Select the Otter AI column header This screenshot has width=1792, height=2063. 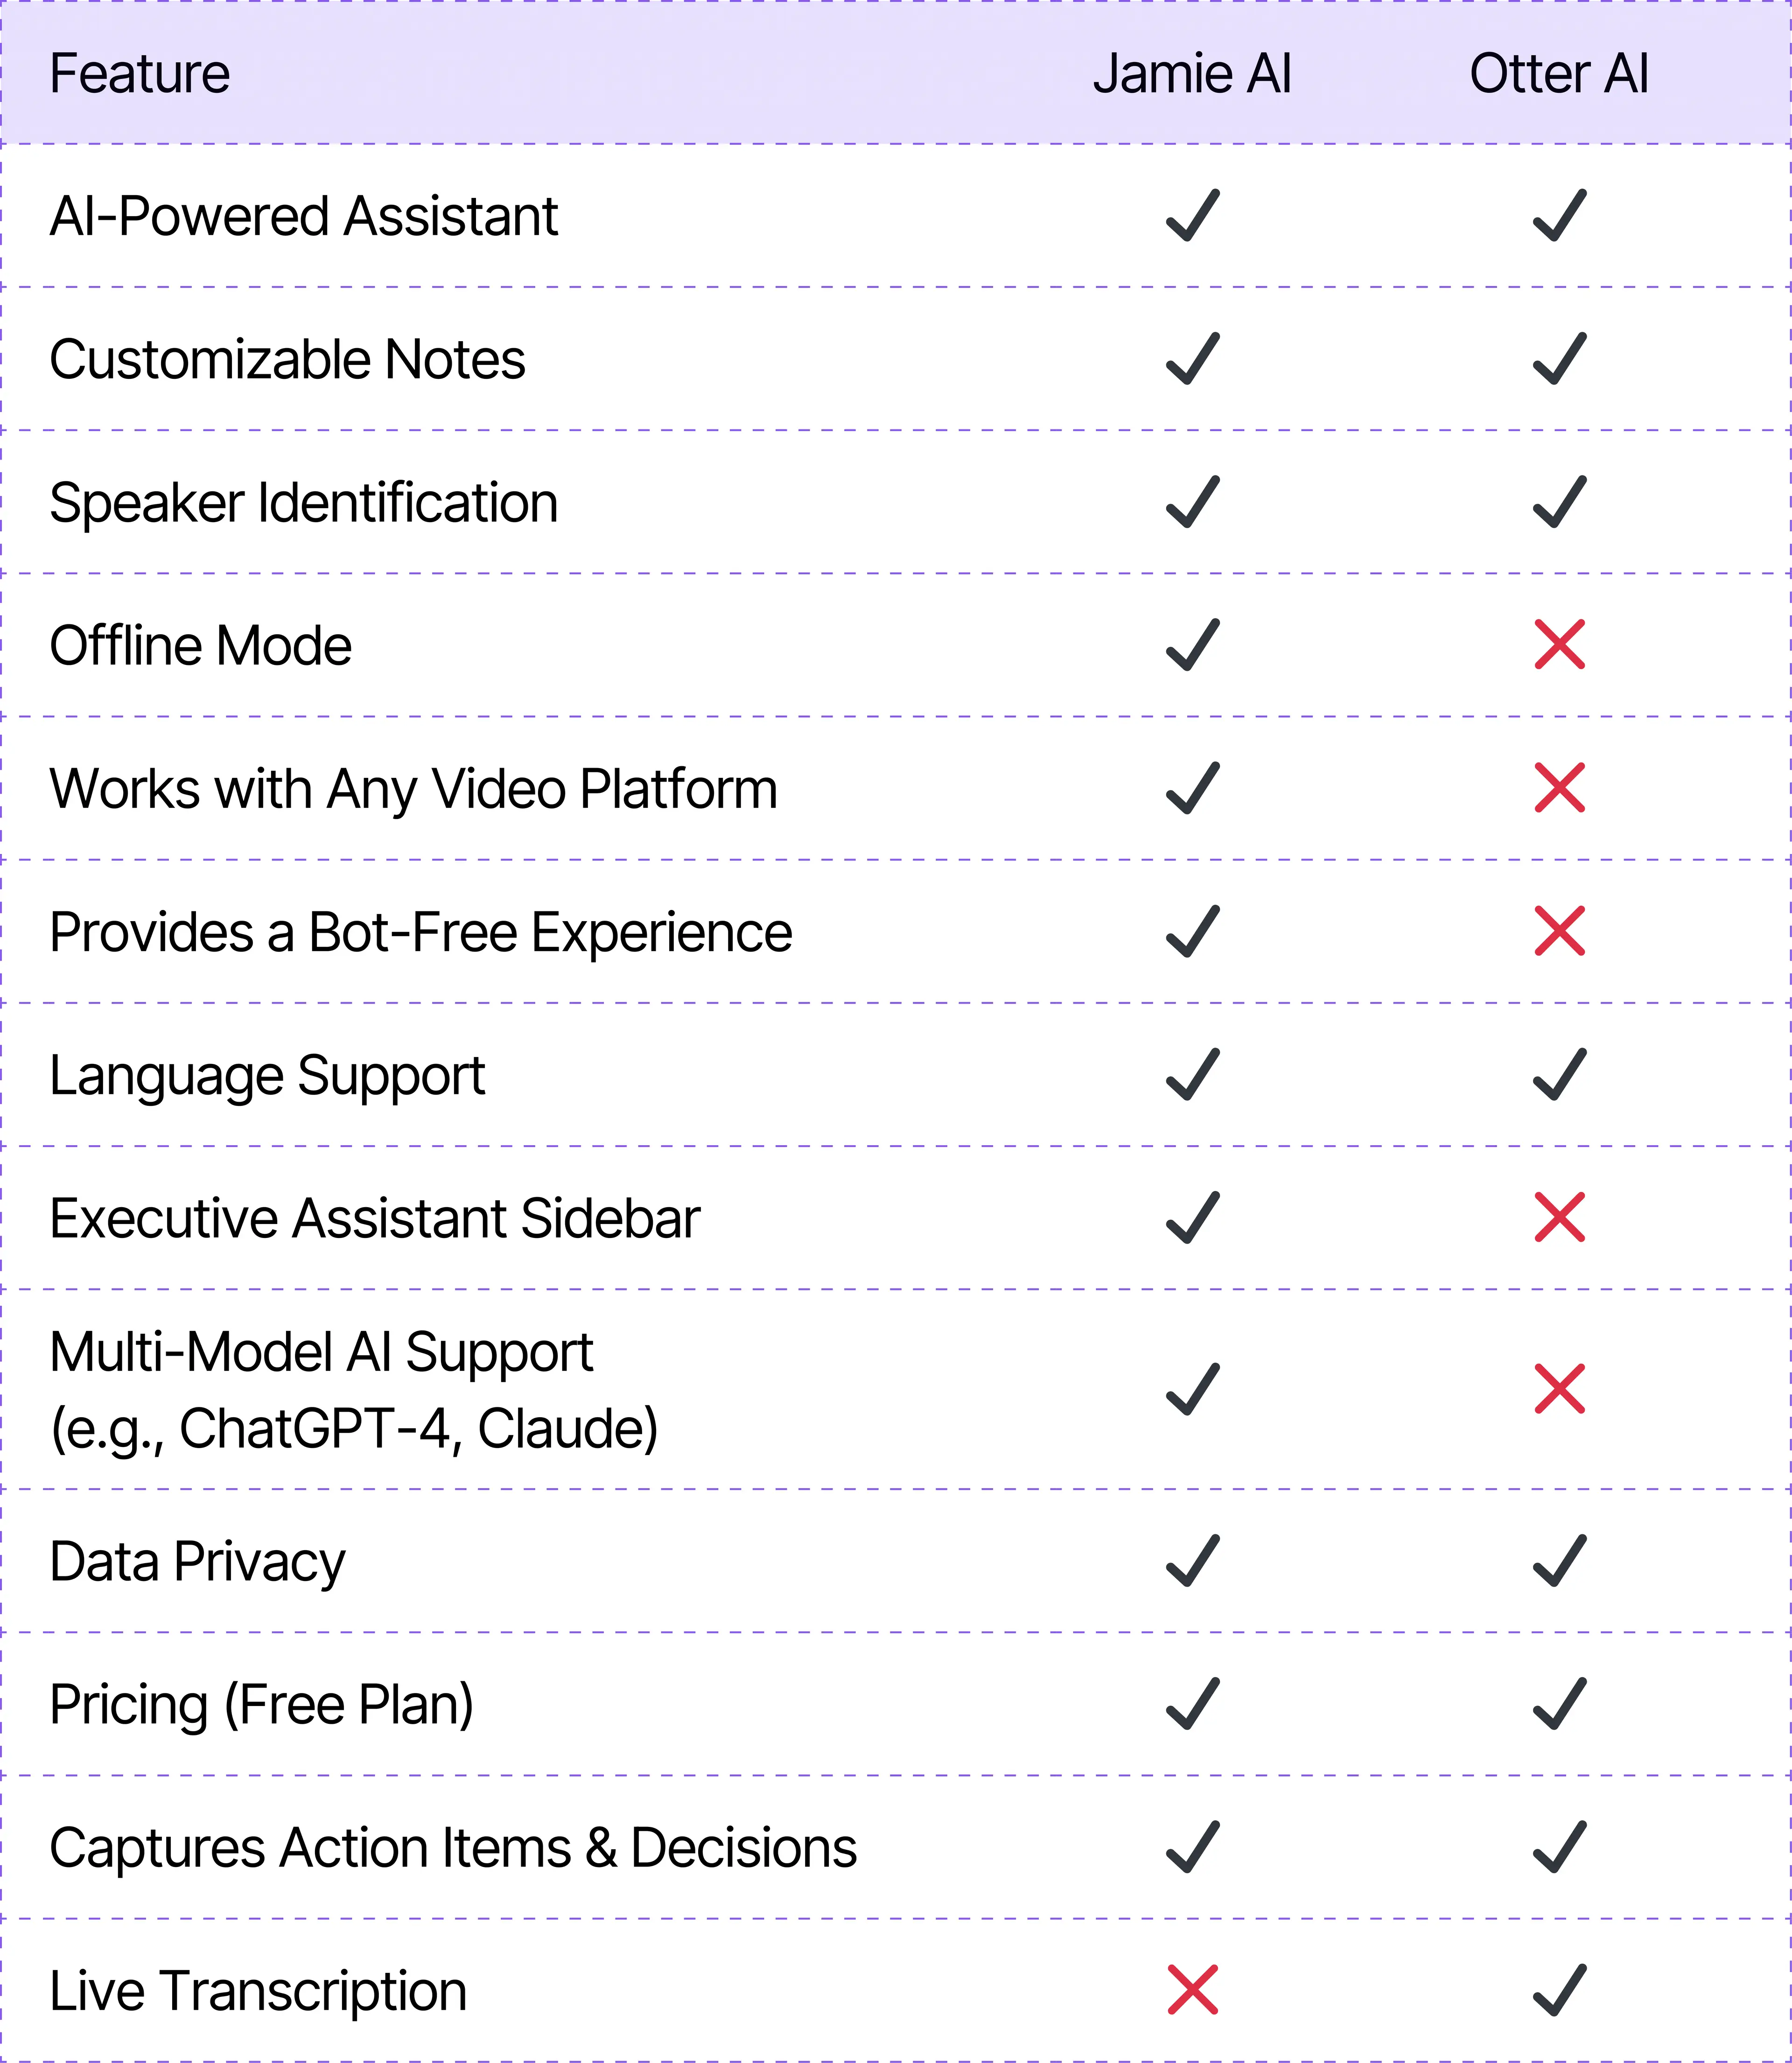[1559, 73]
